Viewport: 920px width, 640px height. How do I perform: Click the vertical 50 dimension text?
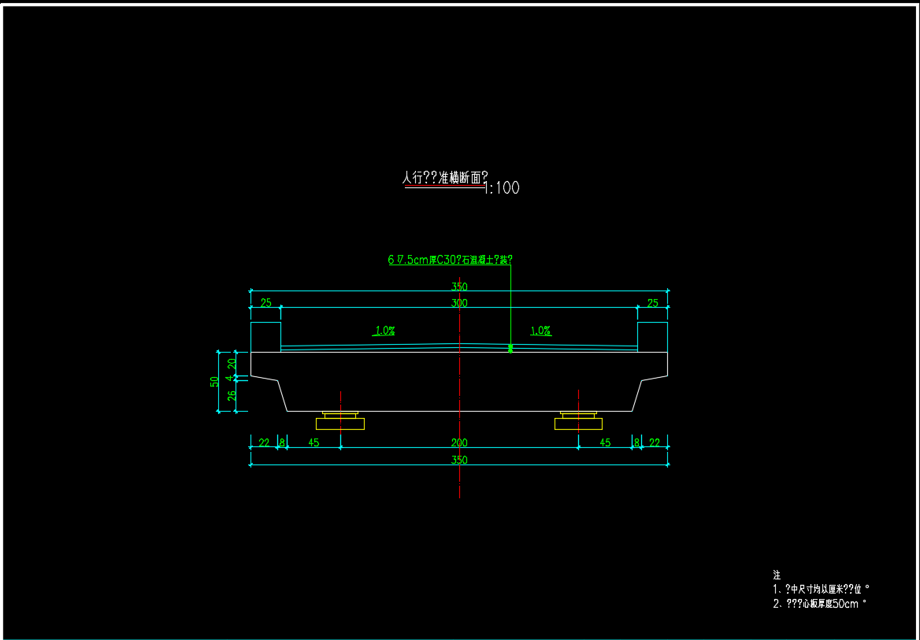[214, 382]
